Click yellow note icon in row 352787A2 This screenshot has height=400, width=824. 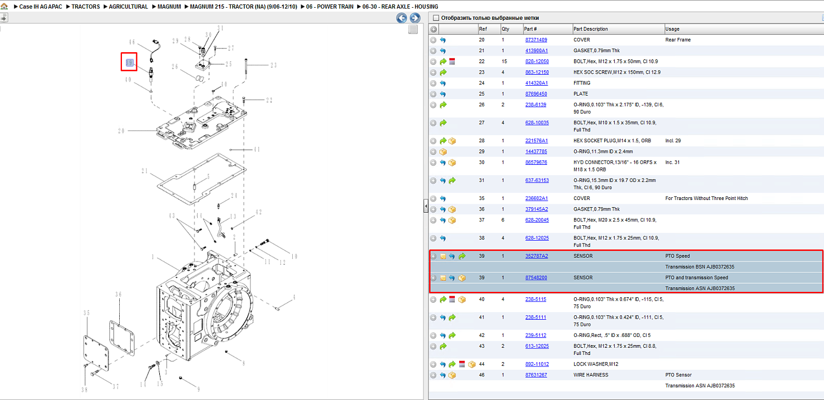443,256
